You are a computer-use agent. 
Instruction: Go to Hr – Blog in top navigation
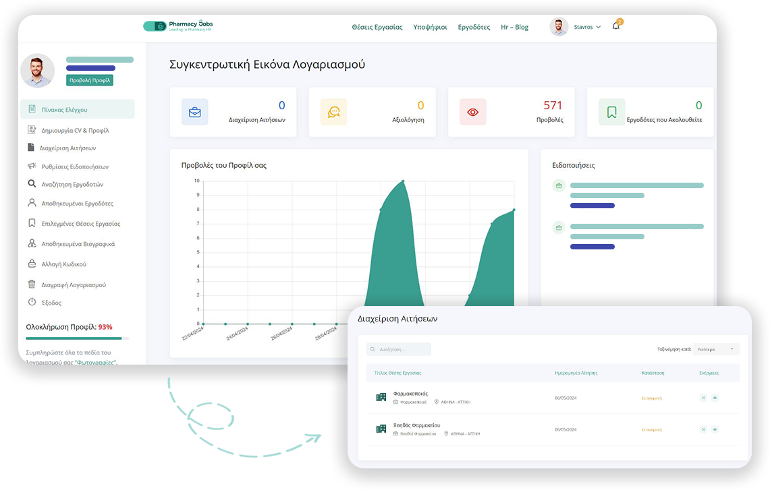pyautogui.click(x=514, y=27)
